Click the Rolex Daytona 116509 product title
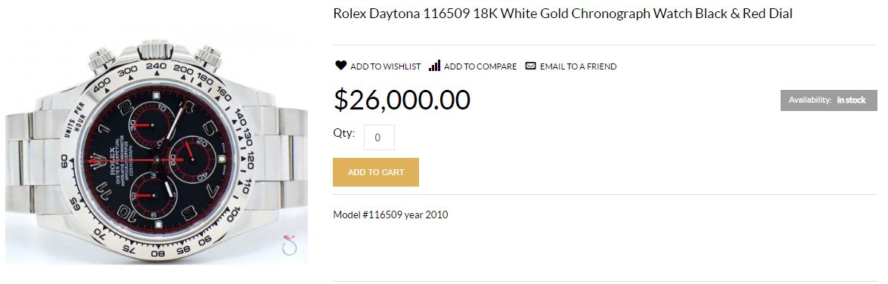 (x=562, y=14)
